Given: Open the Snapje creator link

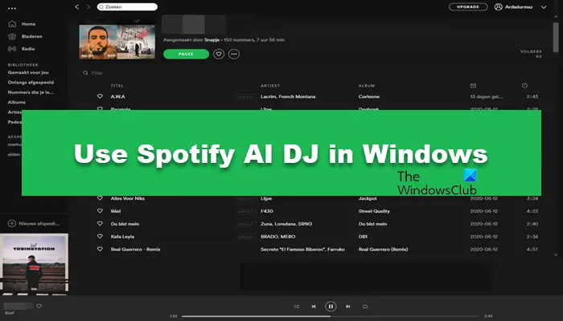Looking at the screenshot, I should (212, 40).
